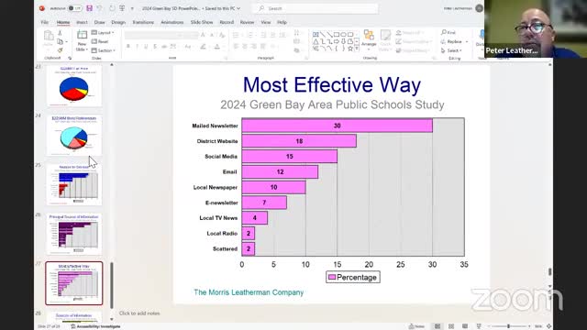Click the Copy icon
The image size is (587, 330).
point(60,41)
